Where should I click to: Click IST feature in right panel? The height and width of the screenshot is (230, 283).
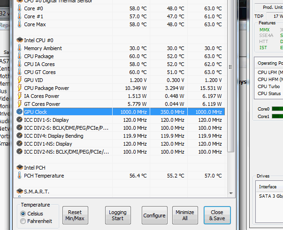pos(263,48)
